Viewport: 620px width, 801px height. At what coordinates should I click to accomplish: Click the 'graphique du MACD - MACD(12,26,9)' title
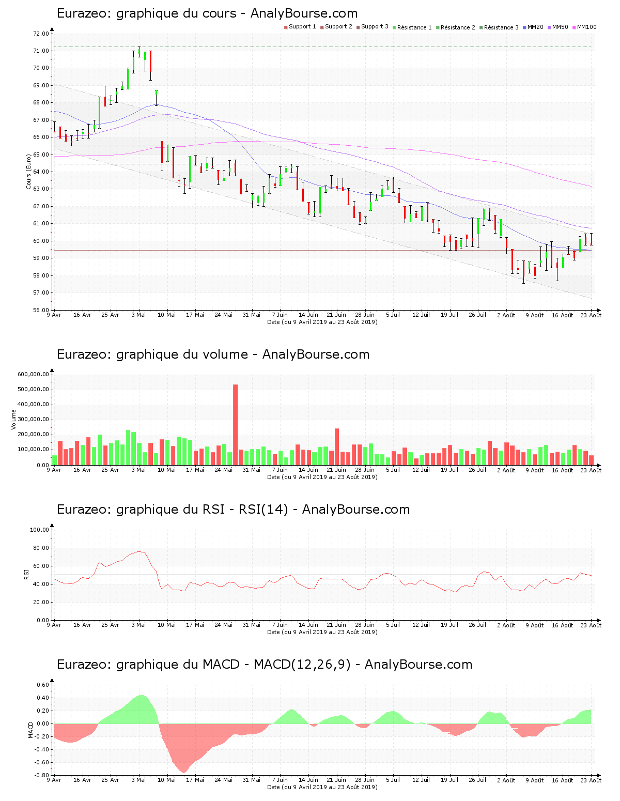tap(234, 665)
